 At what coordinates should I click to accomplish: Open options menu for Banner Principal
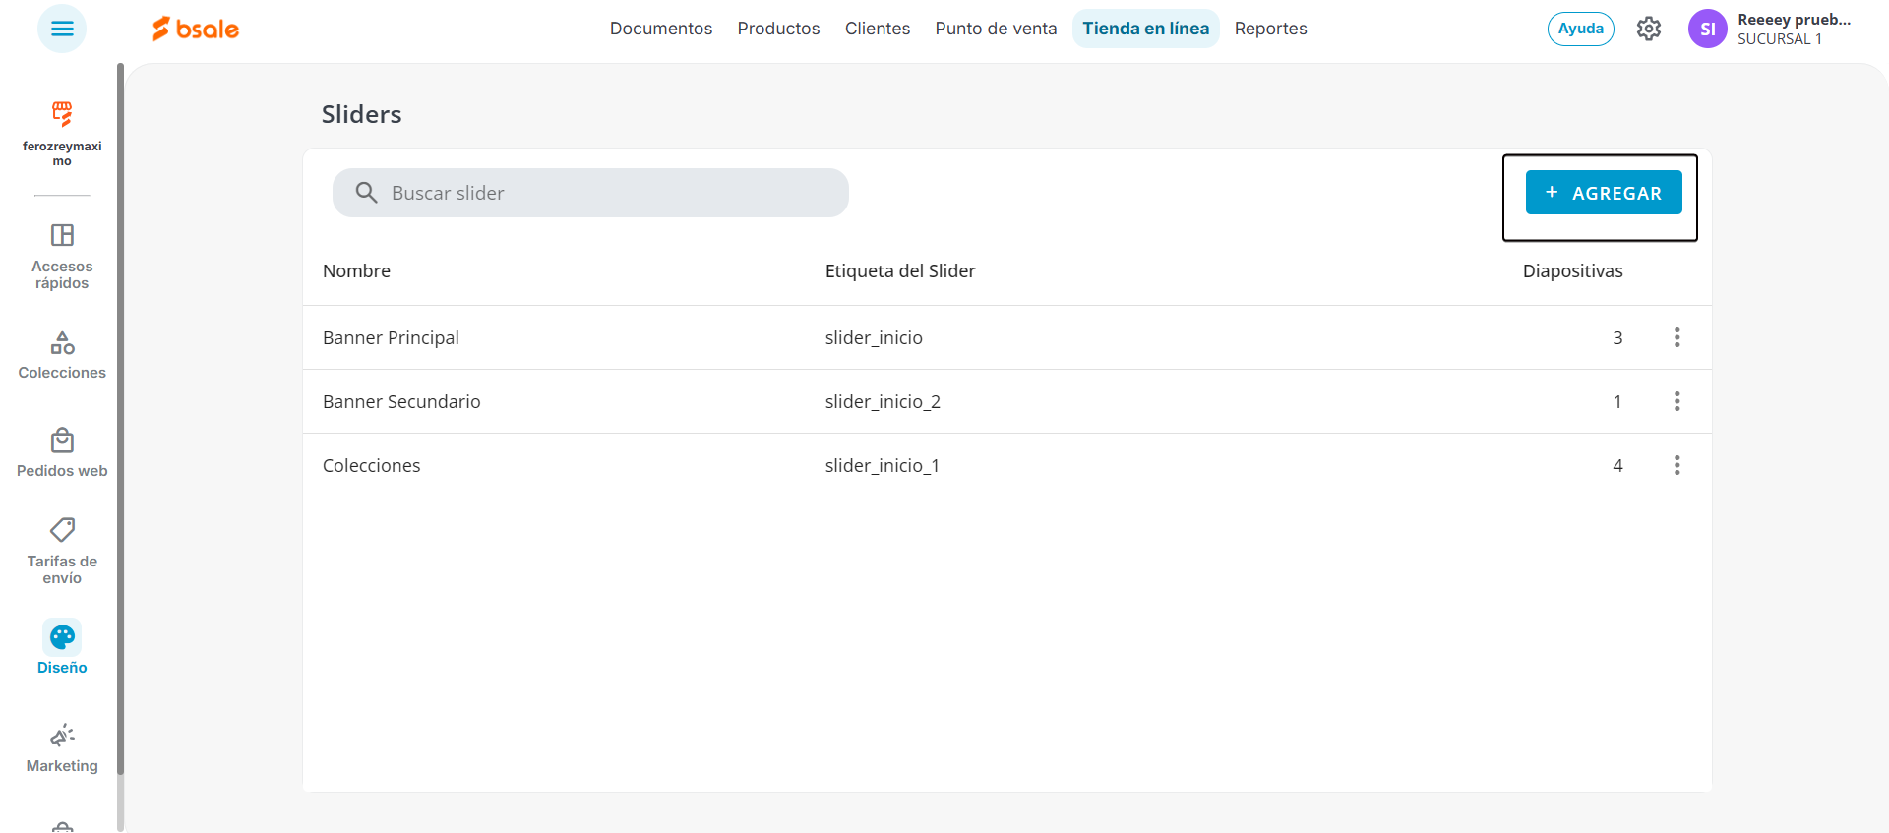click(x=1677, y=337)
